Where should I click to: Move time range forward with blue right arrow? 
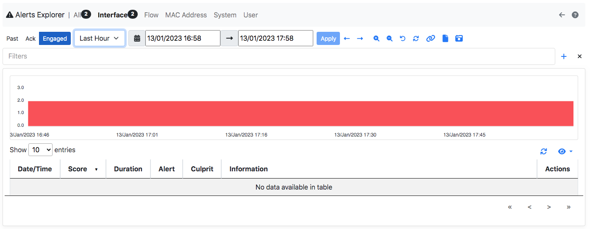pyautogui.click(x=360, y=39)
